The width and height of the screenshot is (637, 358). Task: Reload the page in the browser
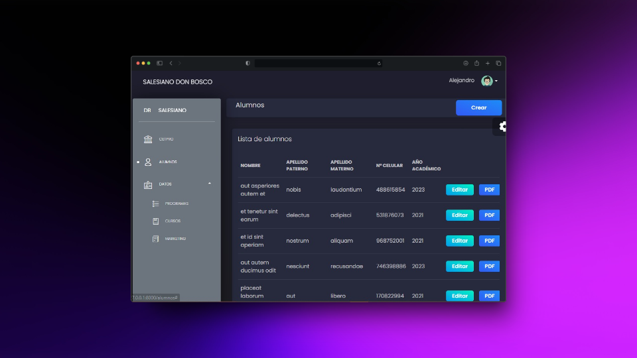pos(379,64)
